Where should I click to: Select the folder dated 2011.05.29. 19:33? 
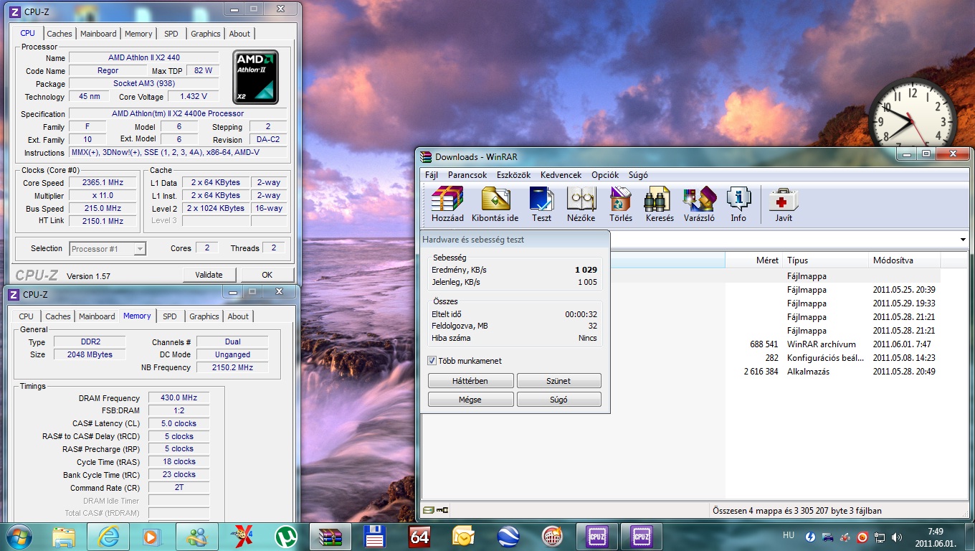[681, 303]
